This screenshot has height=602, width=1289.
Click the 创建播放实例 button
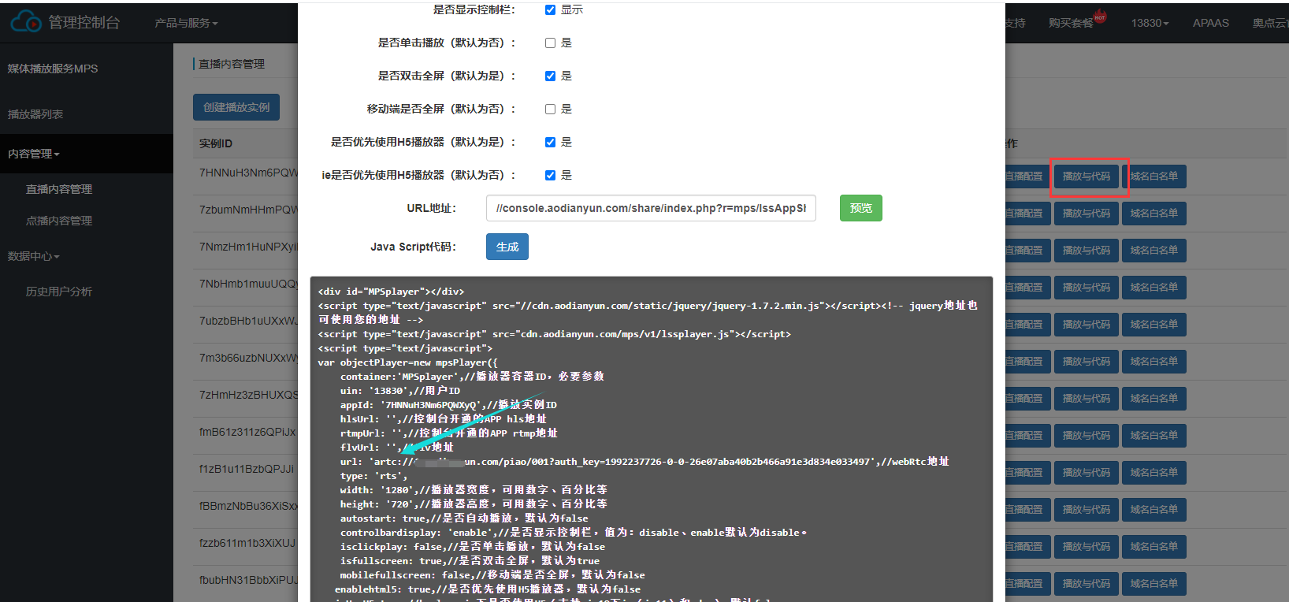click(x=236, y=107)
